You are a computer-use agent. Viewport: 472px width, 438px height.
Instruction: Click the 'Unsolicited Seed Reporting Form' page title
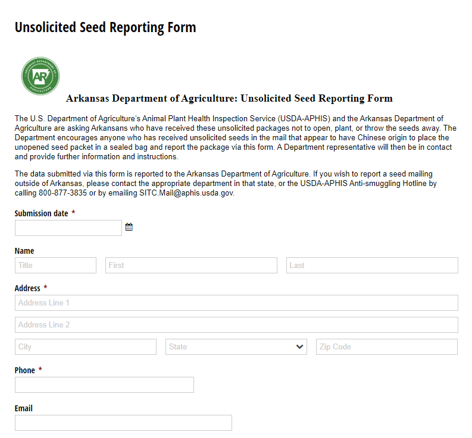pyautogui.click(x=105, y=28)
